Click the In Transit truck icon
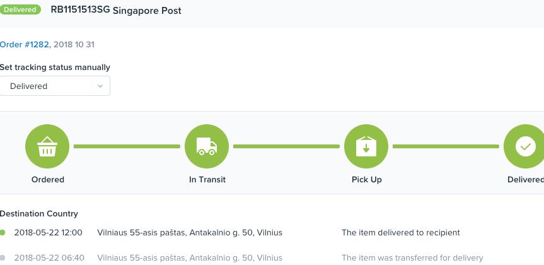This screenshot has width=544, height=265. tap(207, 146)
